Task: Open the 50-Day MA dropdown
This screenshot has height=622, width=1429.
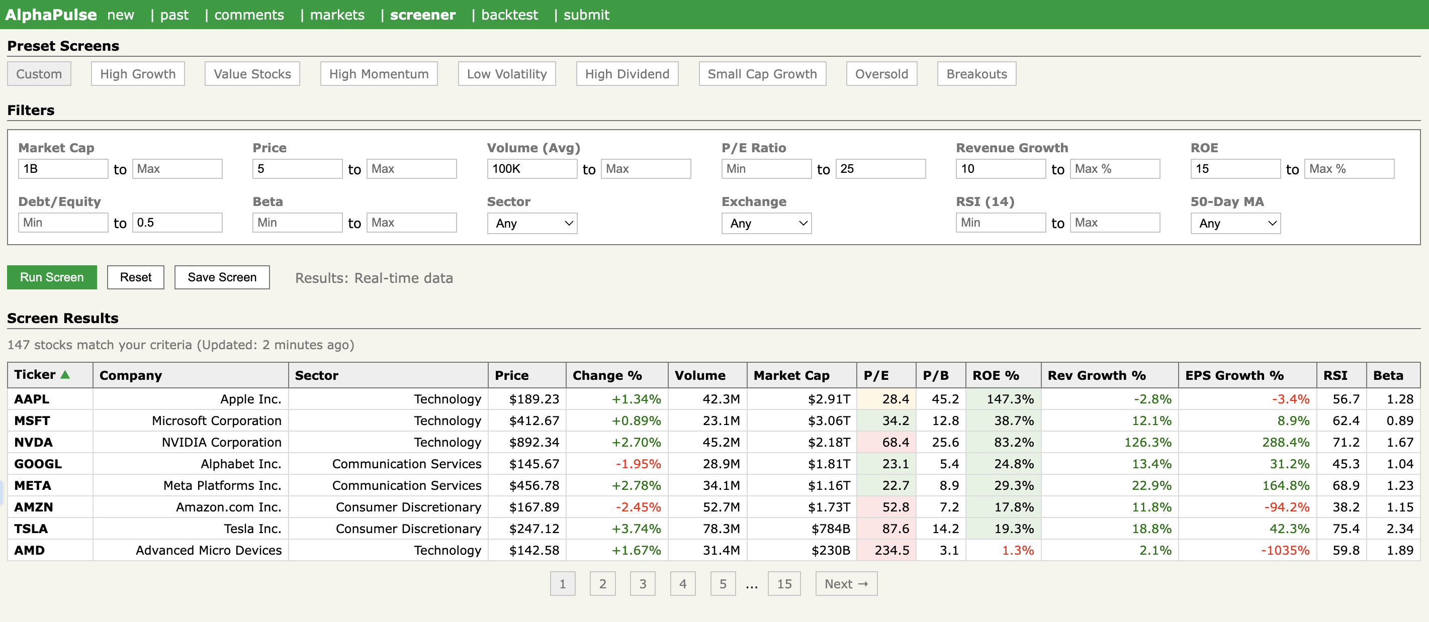Action: [x=1235, y=224]
